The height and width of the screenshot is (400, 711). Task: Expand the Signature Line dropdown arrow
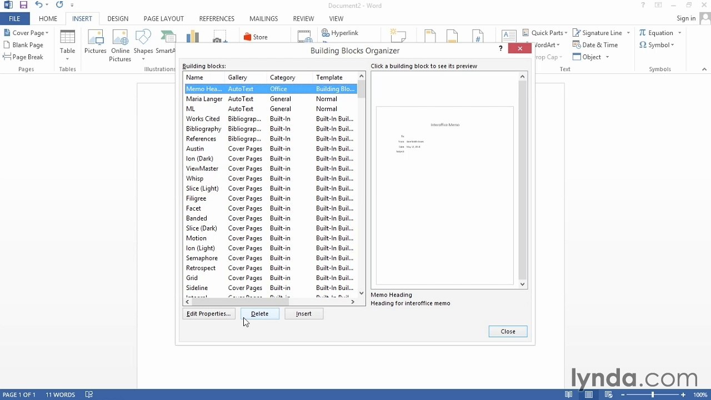(x=628, y=33)
